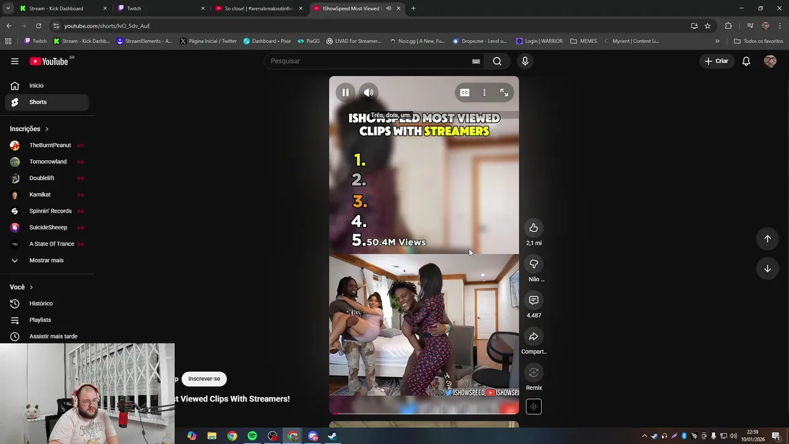
Task: Start voice search with microphone
Action: click(x=525, y=61)
